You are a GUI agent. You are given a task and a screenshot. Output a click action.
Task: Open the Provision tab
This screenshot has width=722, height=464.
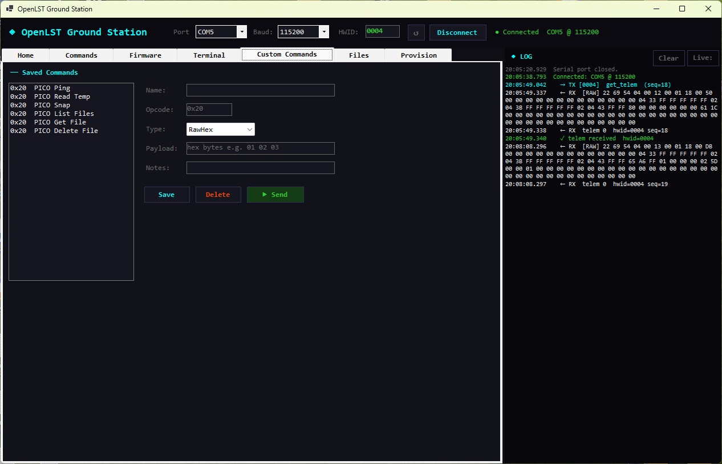[x=418, y=54]
